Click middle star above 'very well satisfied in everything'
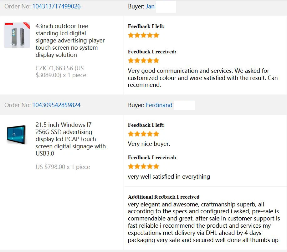Screen dimensions: 287x252 click(143, 166)
